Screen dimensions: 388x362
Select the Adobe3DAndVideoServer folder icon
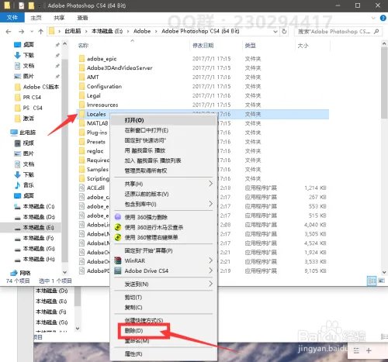[81, 68]
